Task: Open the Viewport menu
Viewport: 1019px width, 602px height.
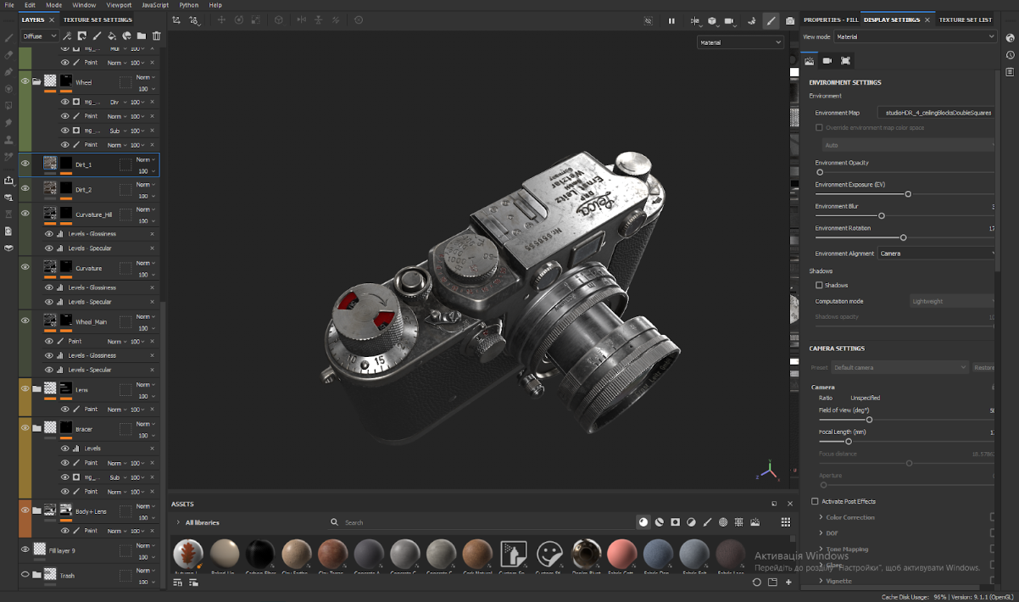Action: pyautogui.click(x=119, y=4)
